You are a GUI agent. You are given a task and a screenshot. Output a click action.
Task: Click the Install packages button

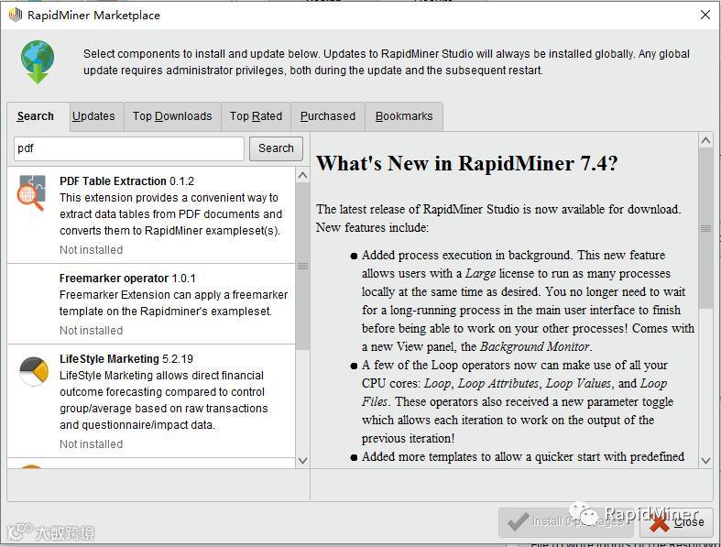[x=566, y=521]
